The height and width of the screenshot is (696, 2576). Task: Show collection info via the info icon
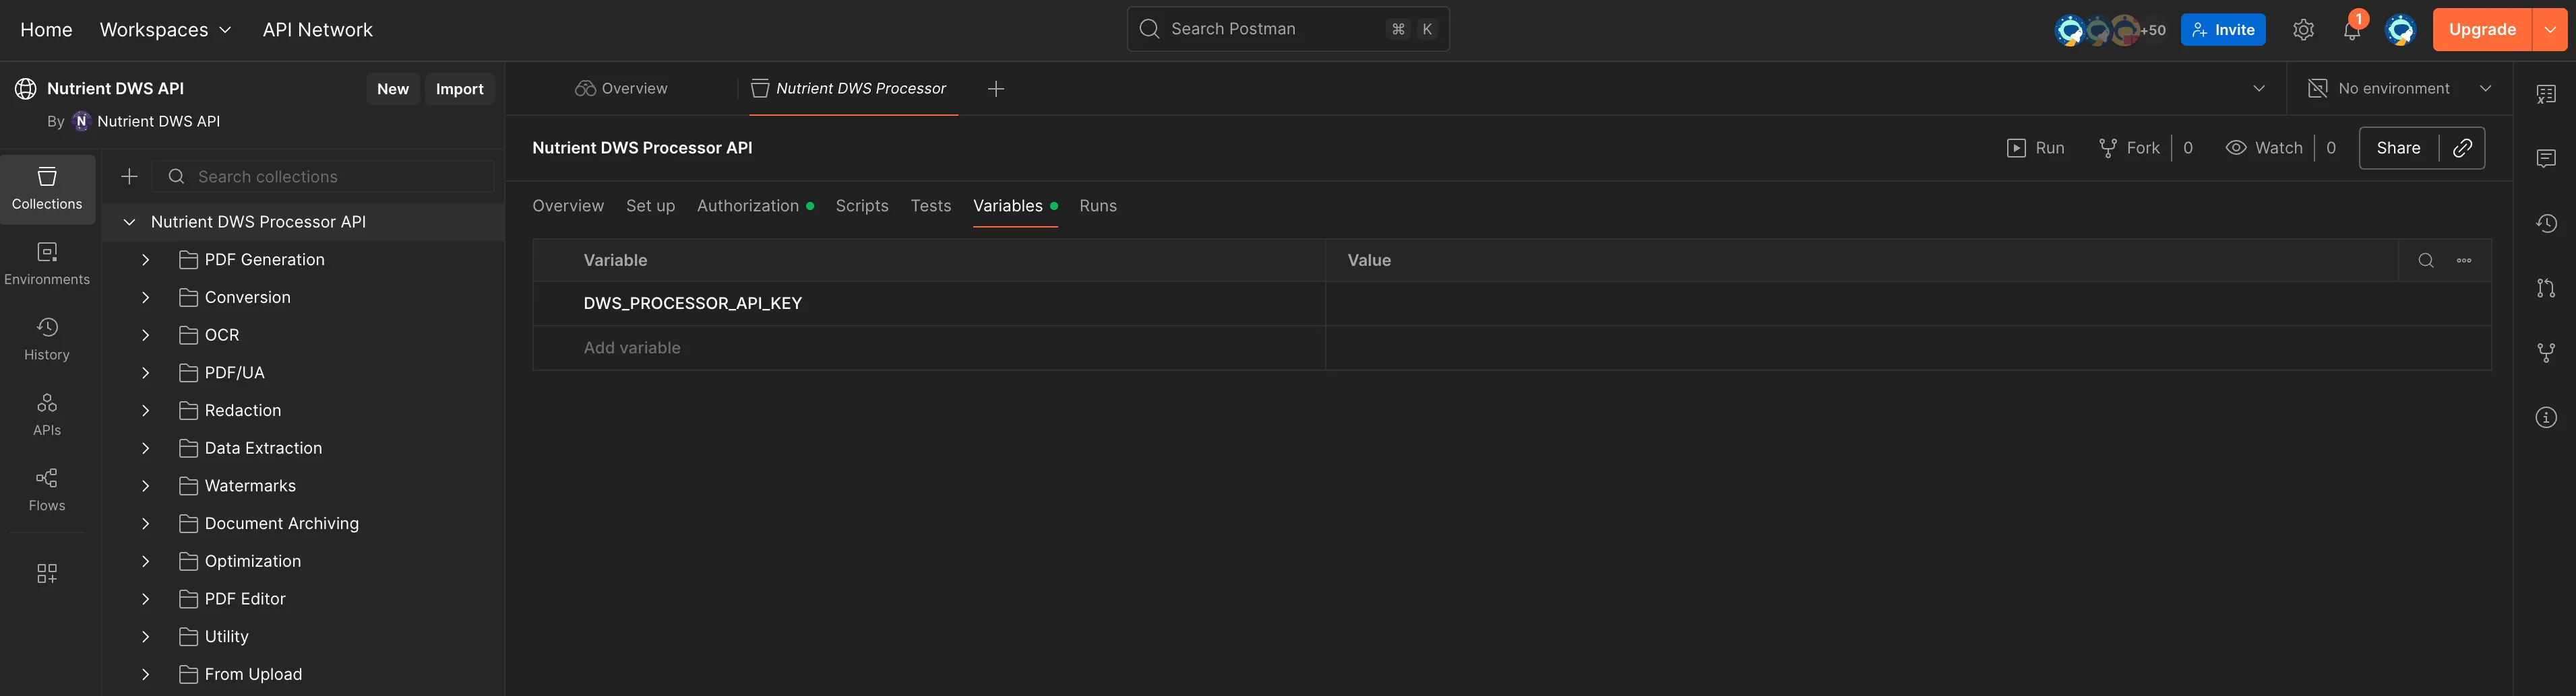[2547, 417]
